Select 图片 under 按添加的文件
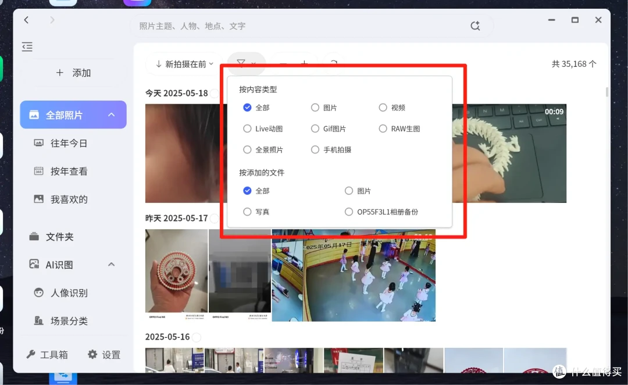This screenshot has width=628, height=385. 349,191
